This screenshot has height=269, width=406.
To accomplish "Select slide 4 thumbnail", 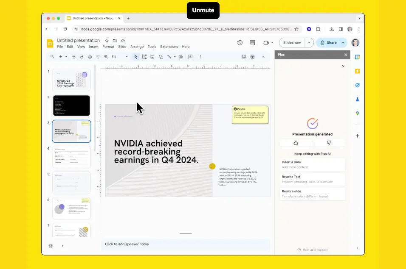I will tap(71, 157).
